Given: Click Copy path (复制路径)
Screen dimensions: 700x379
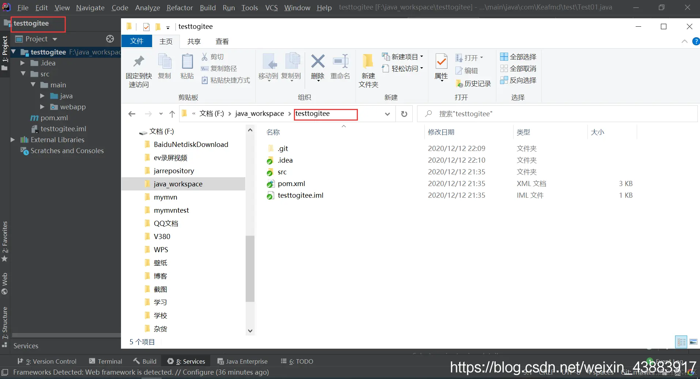Looking at the screenshot, I should pos(219,68).
